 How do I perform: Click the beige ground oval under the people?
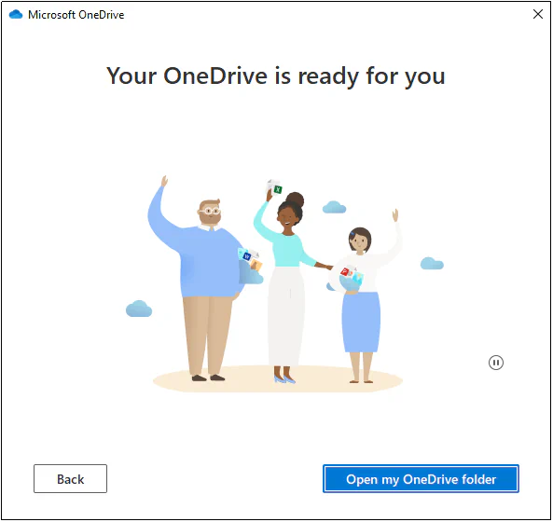(x=278, y=378)
